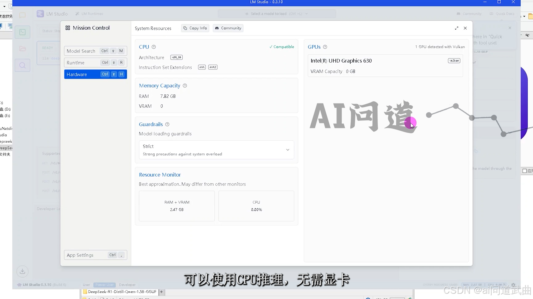Click the Community button in System Resources

[228, 28]
